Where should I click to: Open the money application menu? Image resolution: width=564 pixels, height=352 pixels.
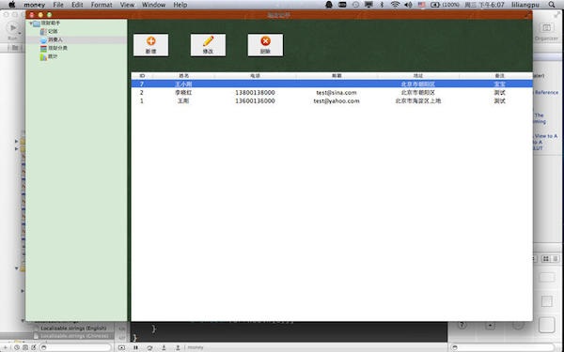coord(35,5)
